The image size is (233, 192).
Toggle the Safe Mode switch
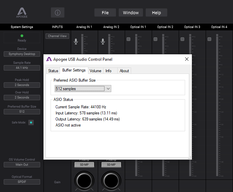31,122
